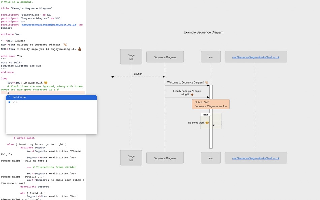This screenshot has width=320, height=200.
Task: Select the top 'Sequence Diagram' participant box
Action: click(x=165, y=57)
